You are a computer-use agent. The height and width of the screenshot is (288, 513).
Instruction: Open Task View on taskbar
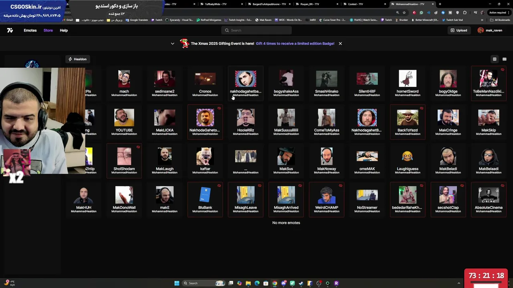(x=231, y=283)
